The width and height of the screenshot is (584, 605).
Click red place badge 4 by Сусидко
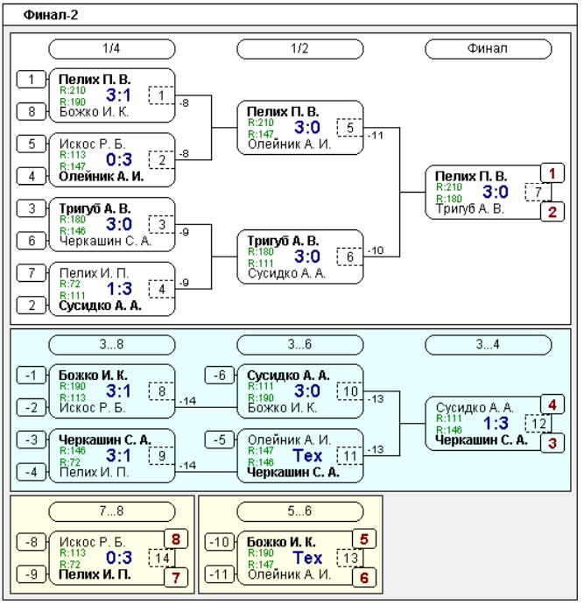click(x=552, y=405)
